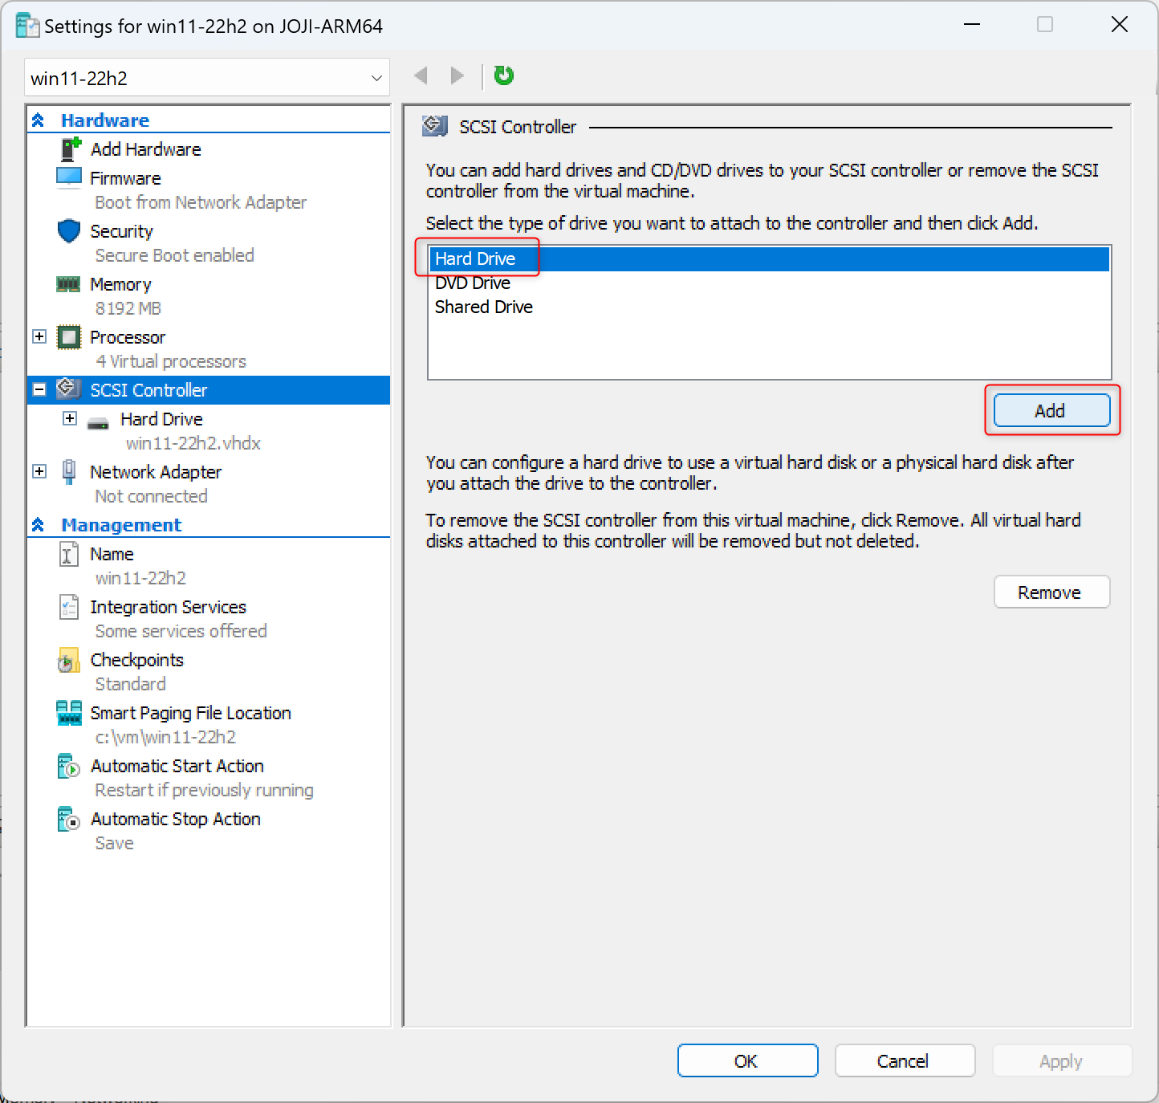Choose Shared Drive in the list
This screenshot has height=1103, width=1159.
483,307
